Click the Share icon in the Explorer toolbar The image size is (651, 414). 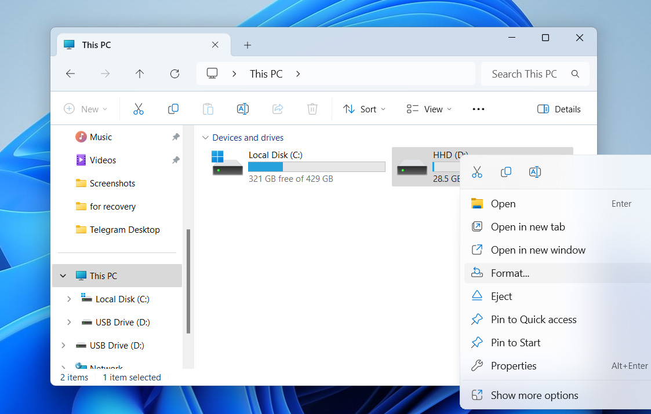pos(278,109)
